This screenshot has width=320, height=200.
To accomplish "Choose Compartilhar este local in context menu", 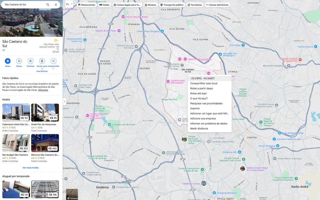I will [x=209, y=83].
